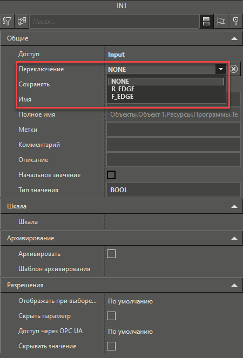The height and width of the screenshot is (358, 243).
Task: Toggle the Скрывать значение checkbox
Action: [x=111, y=346]
